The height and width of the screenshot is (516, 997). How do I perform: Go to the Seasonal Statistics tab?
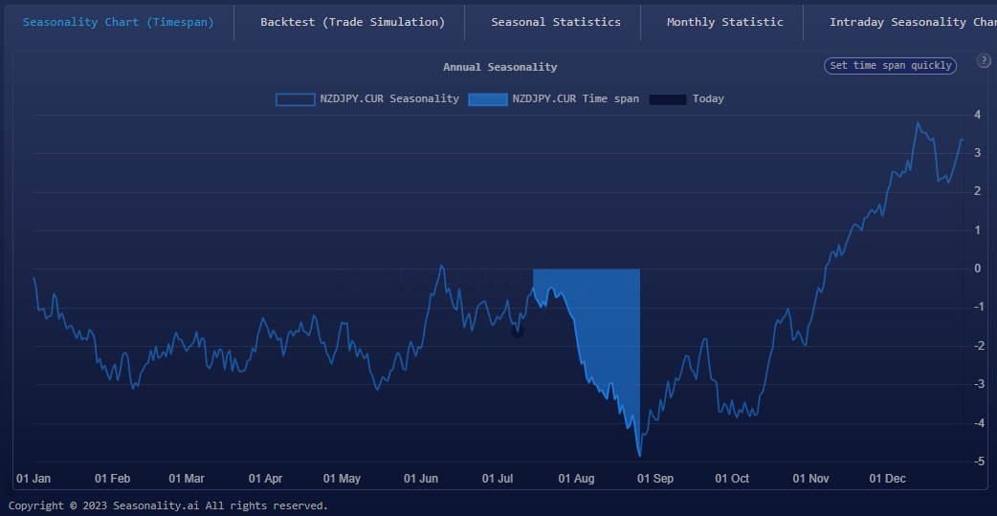[555, 22]
